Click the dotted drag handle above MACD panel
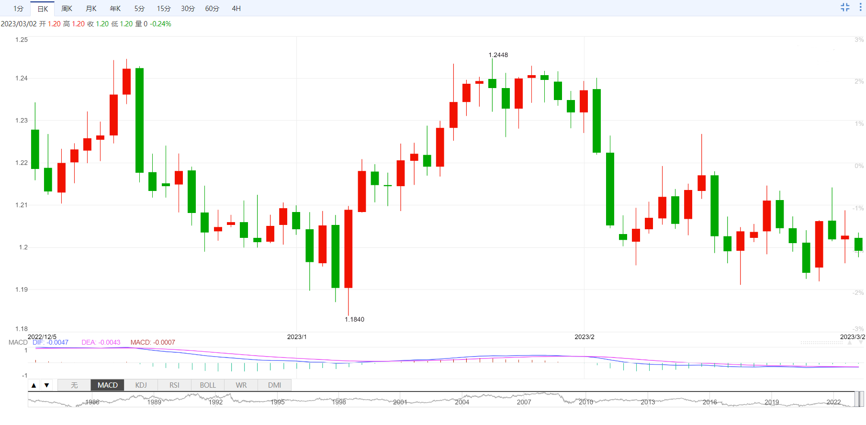Image resolution: width=866 pixels, height=425 pixels. (821, 343)
